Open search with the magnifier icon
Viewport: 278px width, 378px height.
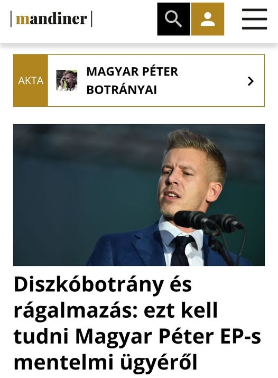pos(174,19)
